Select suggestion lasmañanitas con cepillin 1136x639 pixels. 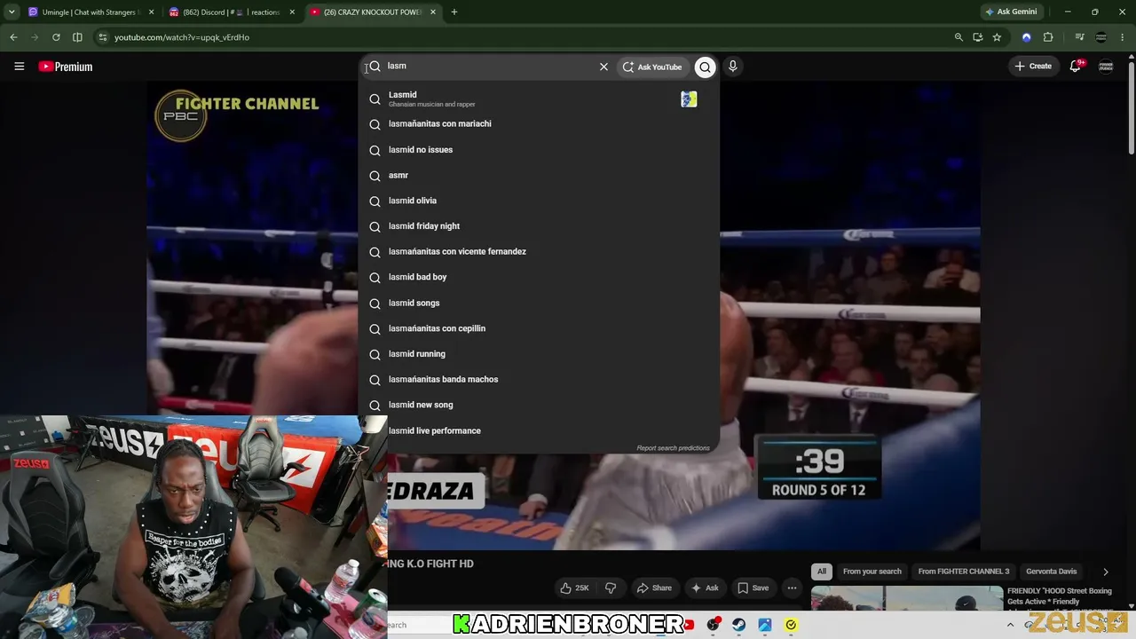tap(539, 328)
